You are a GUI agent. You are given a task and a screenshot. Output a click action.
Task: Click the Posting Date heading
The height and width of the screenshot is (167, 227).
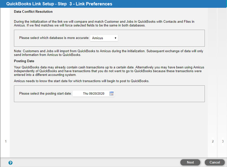coord(24,61)
